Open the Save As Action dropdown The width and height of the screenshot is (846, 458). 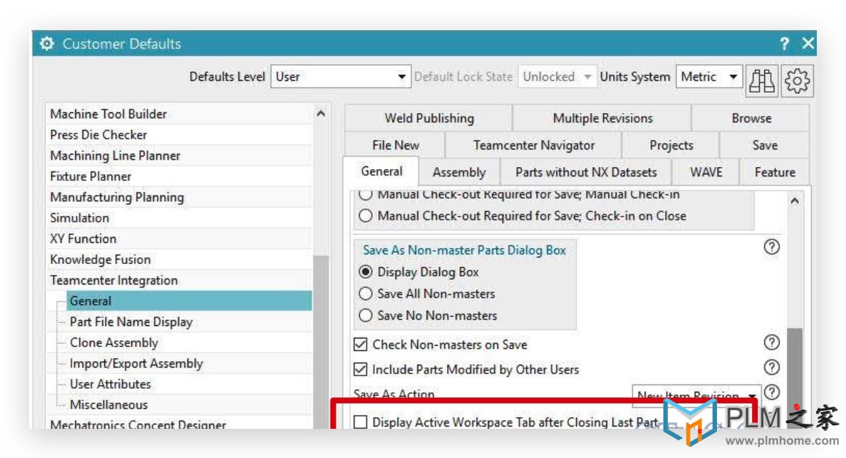pos(696,395)
